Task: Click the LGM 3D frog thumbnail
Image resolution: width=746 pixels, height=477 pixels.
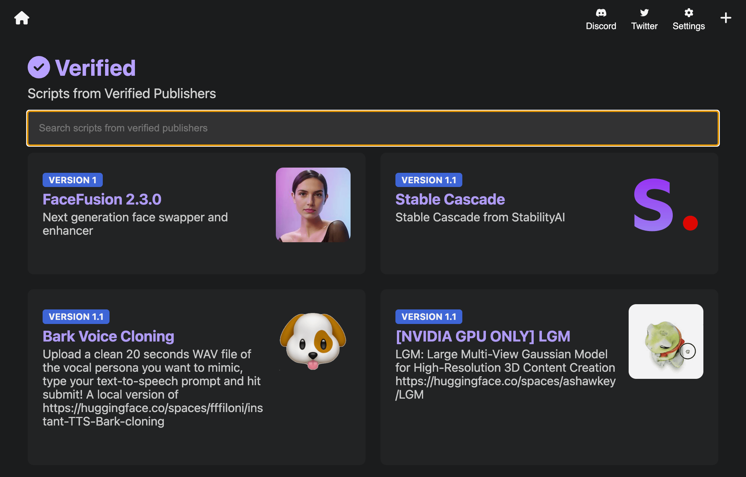Action: point(666,341)
